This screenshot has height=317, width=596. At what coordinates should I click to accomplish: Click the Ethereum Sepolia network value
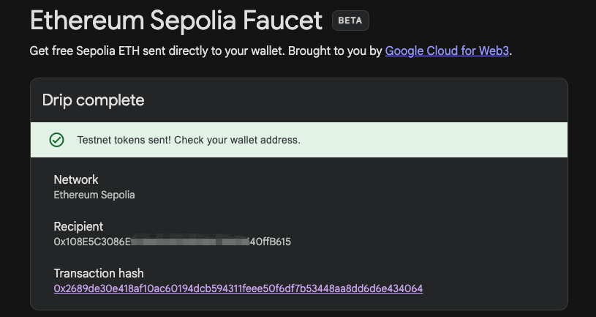[94, 195]
